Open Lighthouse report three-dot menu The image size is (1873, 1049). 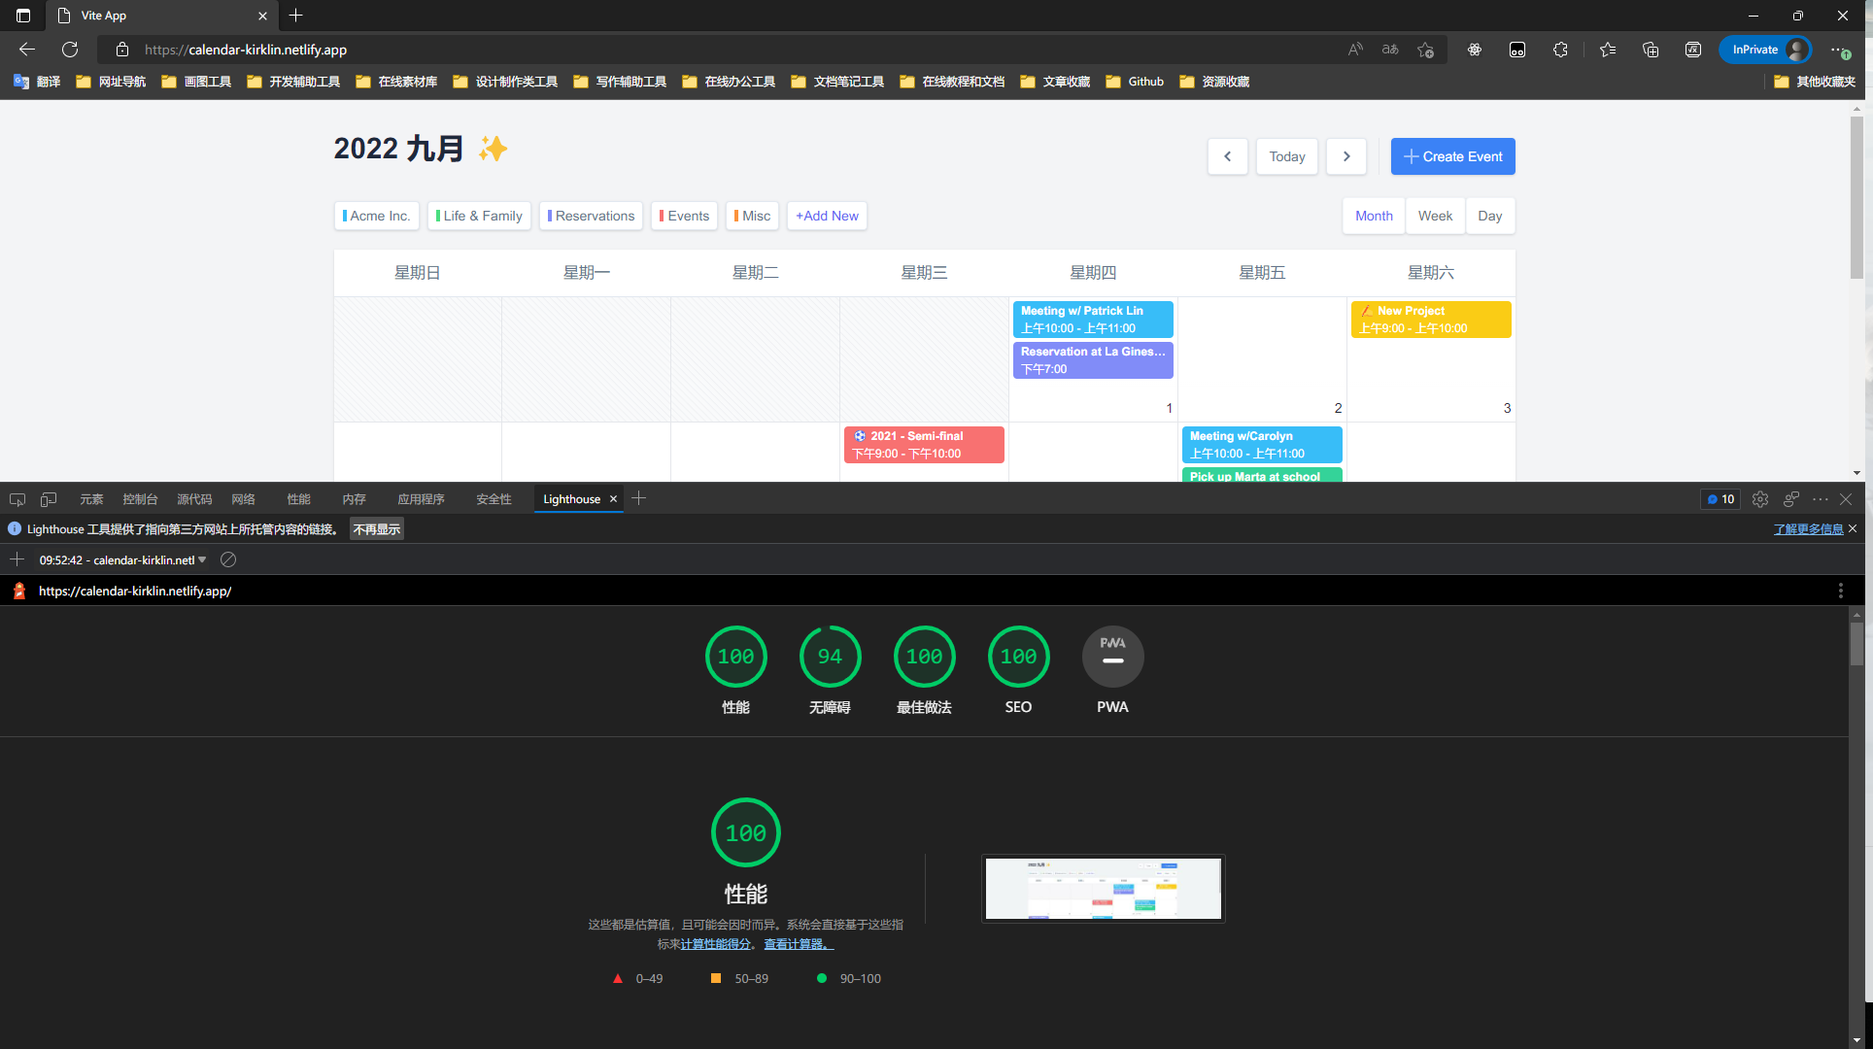[x=1840, y=591]
